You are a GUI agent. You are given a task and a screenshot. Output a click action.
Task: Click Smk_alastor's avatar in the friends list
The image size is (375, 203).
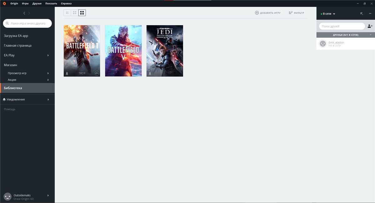[323, 43]
